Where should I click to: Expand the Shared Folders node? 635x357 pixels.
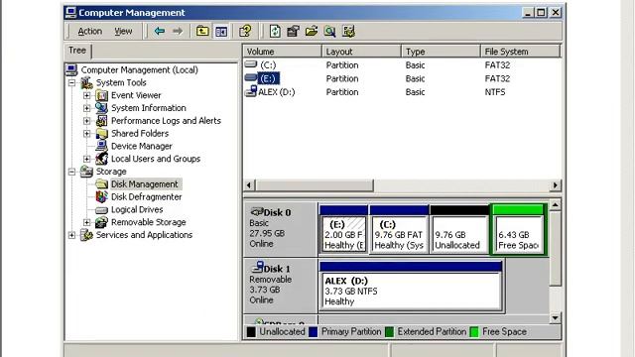click(x=86, y=134)
